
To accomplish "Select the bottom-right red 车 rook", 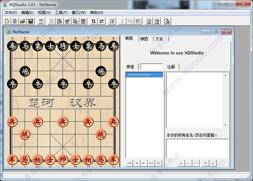I will [x=113, y=159].
